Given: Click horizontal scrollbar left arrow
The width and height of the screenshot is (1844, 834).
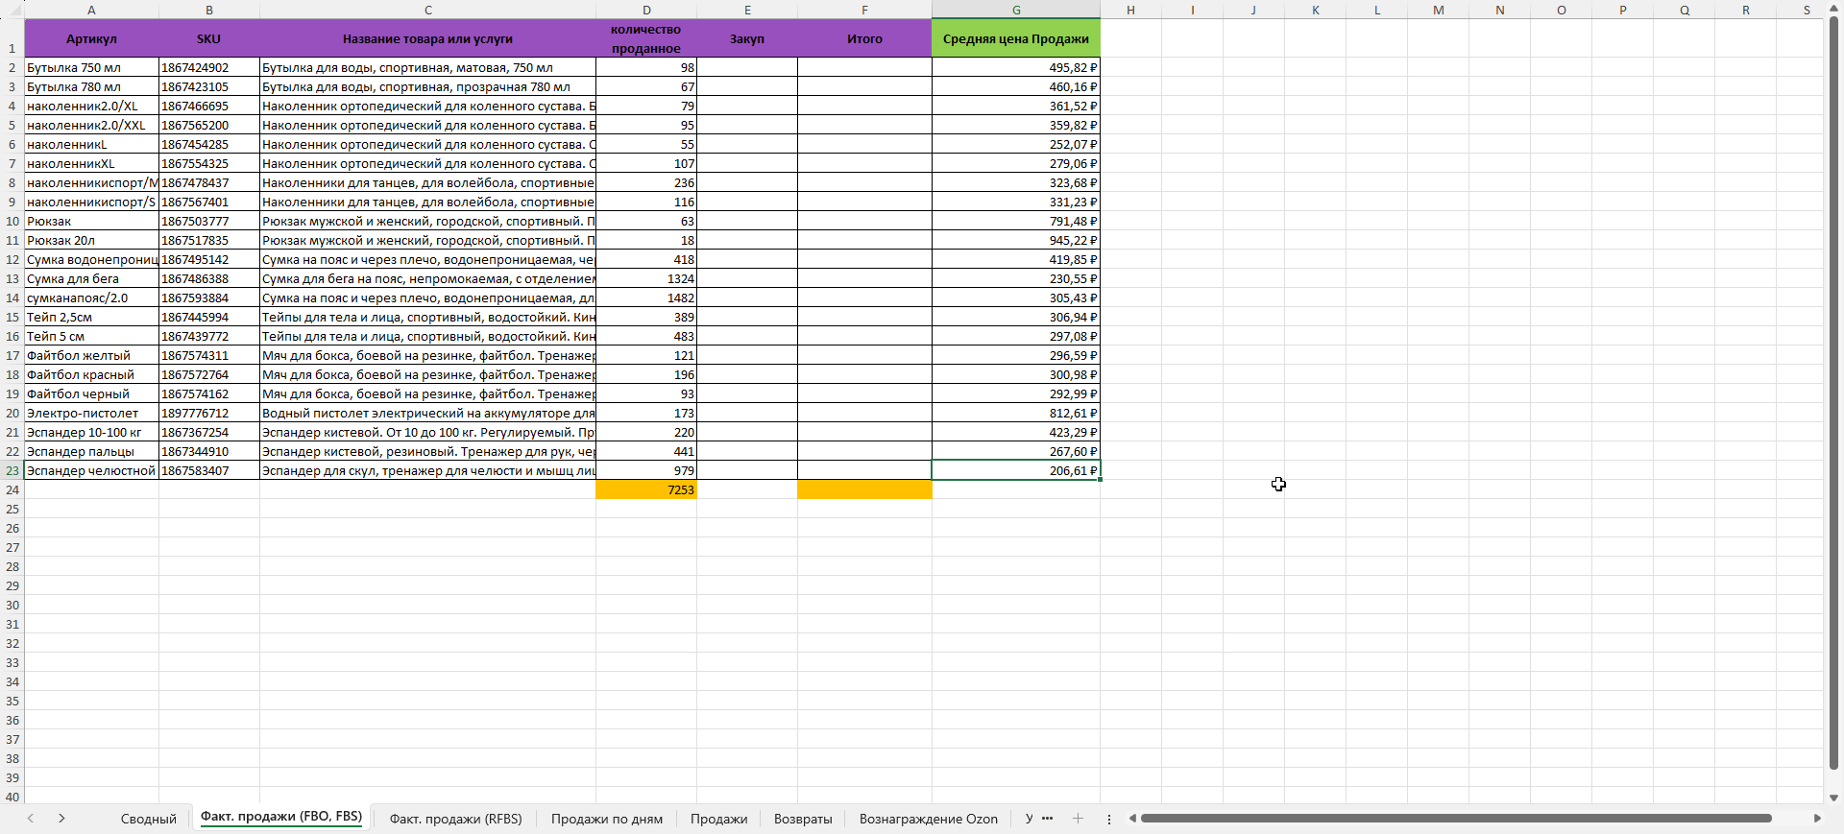Looking at the screenshot, I should click(x=1132, y=819).
